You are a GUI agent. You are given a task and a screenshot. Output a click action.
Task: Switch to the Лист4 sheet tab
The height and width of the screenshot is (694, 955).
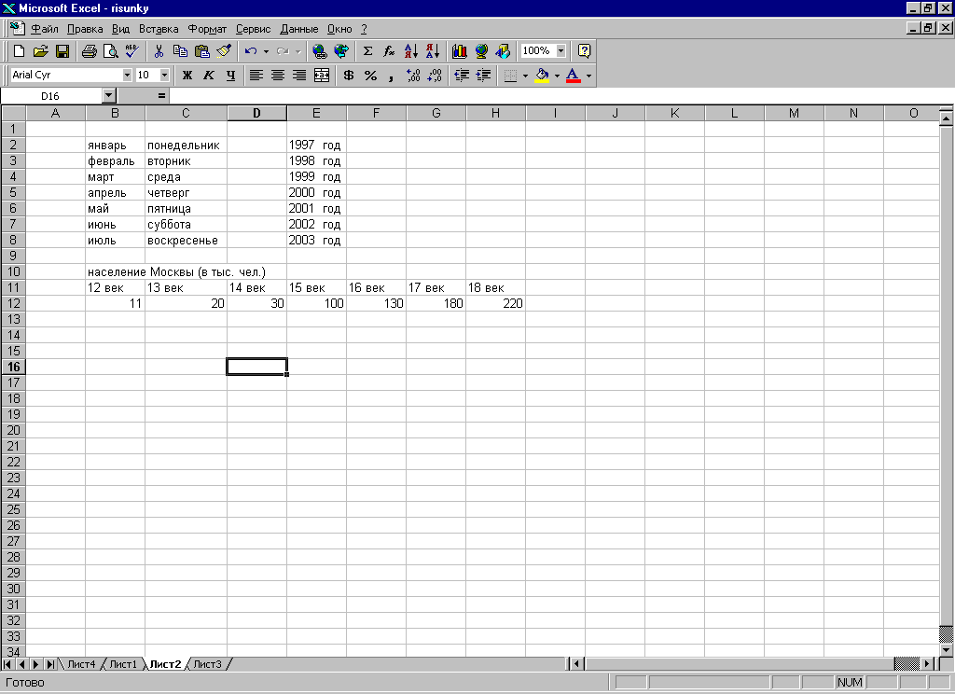coord(82,664)
